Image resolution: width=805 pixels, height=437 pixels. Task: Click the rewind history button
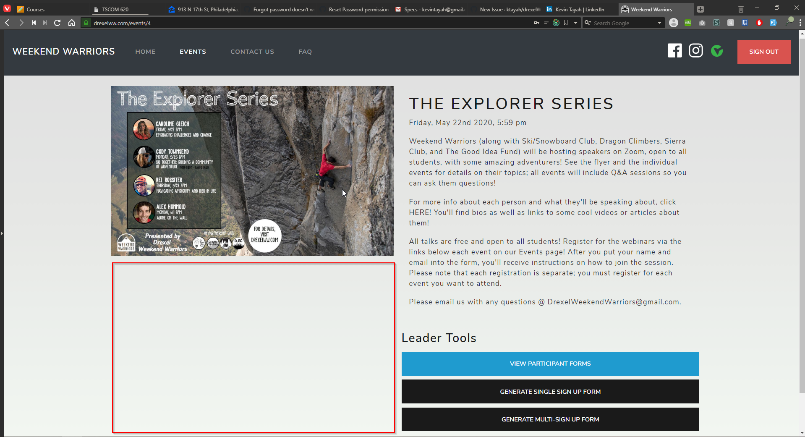[x=34, y=23]
